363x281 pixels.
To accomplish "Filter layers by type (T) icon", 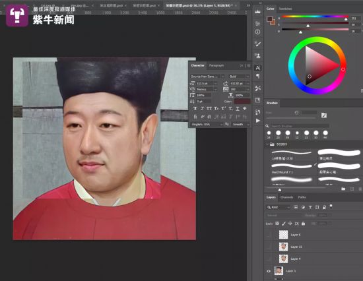I will point(310,207).
